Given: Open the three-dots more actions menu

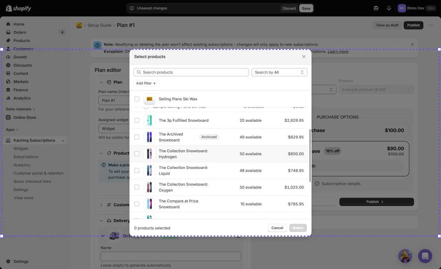Looking at the screenshot, I should pyautogui.click(x=431, y=25).
